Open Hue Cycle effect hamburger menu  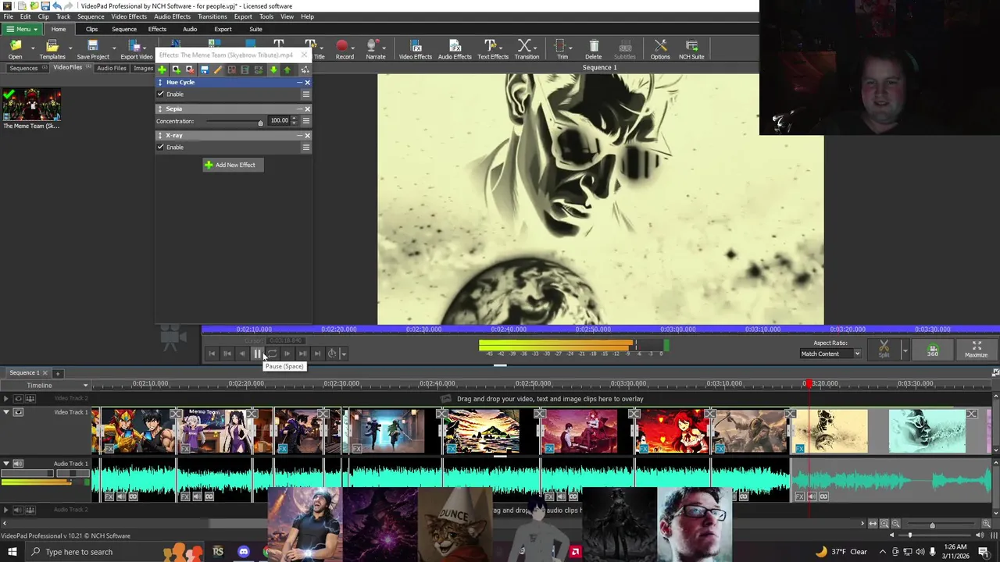point(306,94)
